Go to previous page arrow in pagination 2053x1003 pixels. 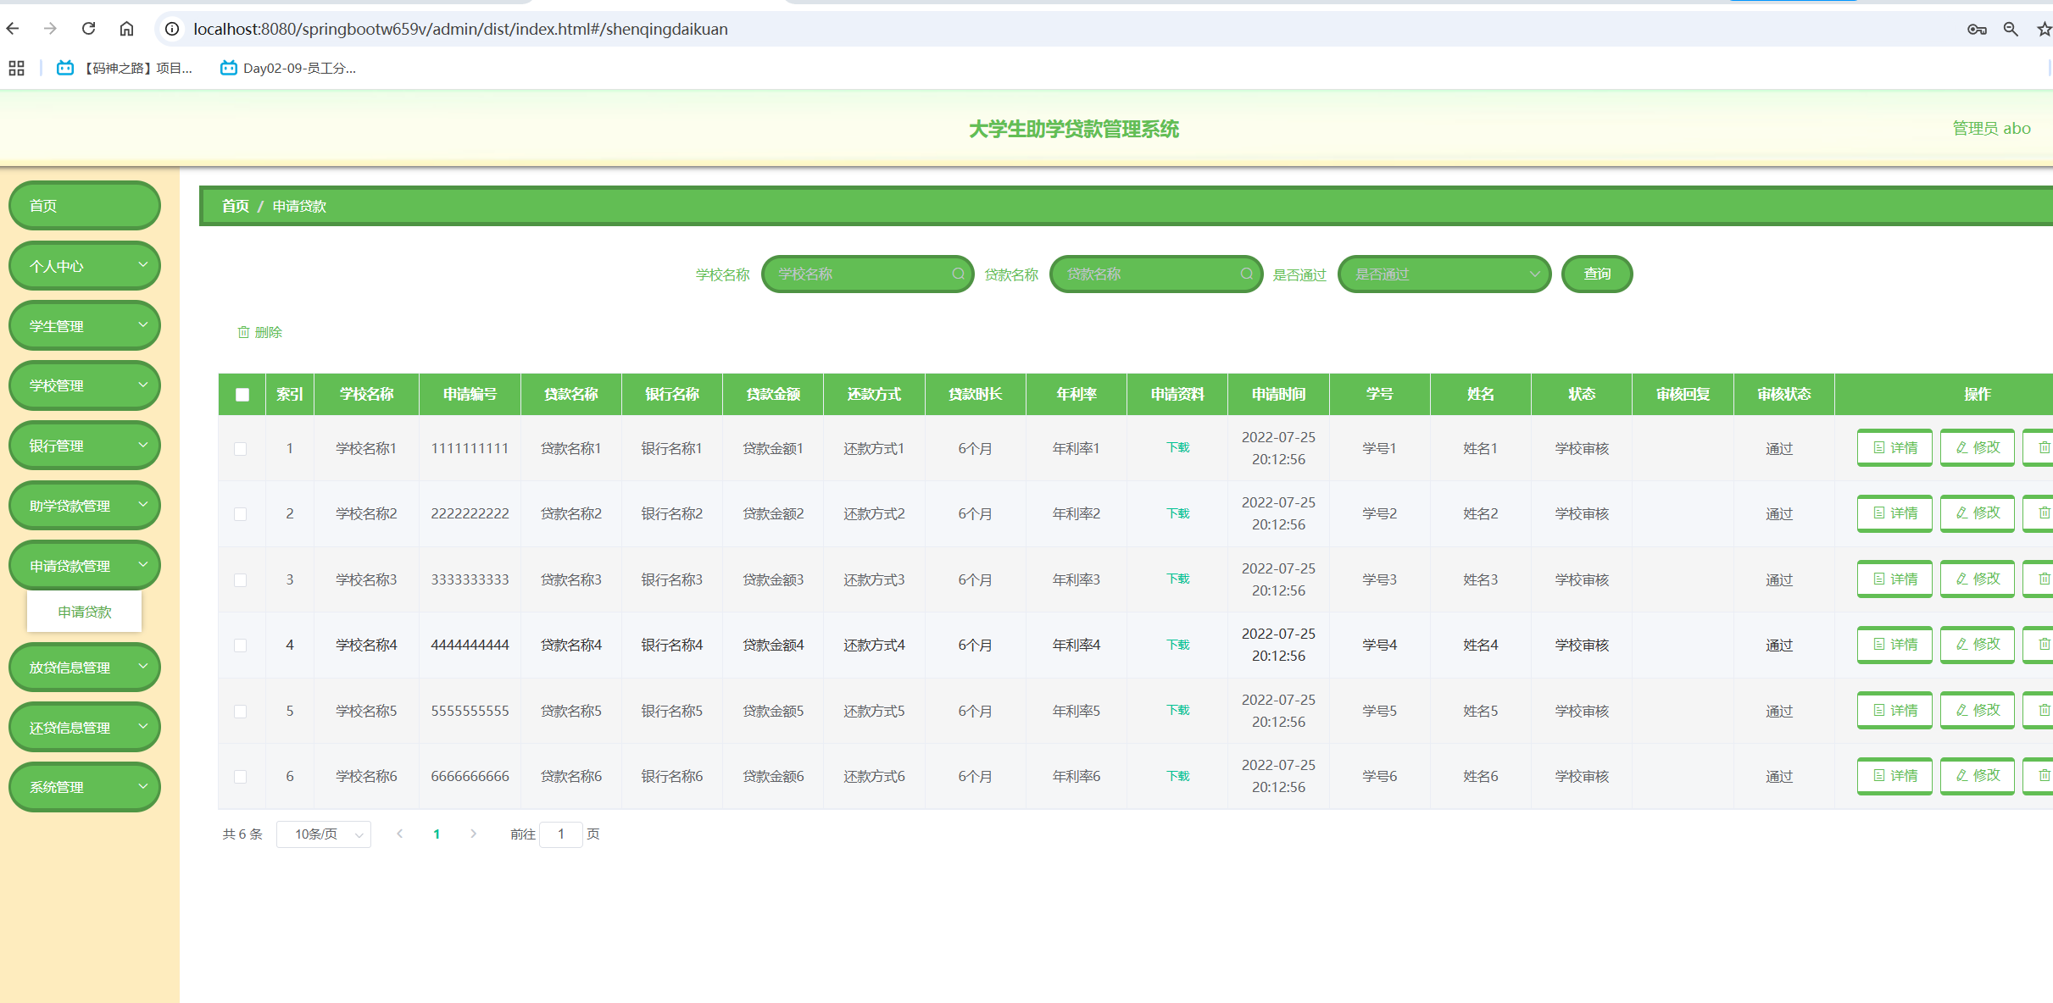[x=399, y=834]
